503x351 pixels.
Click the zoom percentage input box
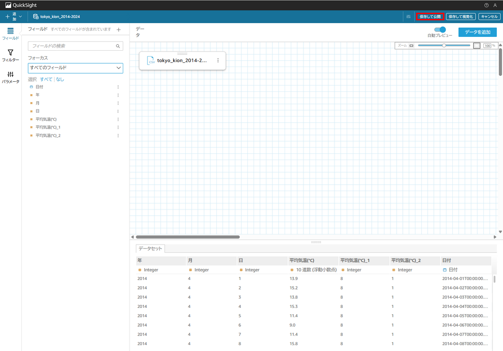click(487, 45)
